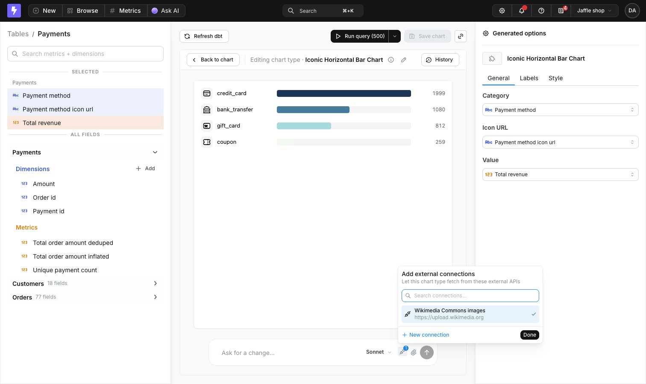646x384 pixels.
Task: Toggle the Wikimedia Commons images connection
Action: 470,314
